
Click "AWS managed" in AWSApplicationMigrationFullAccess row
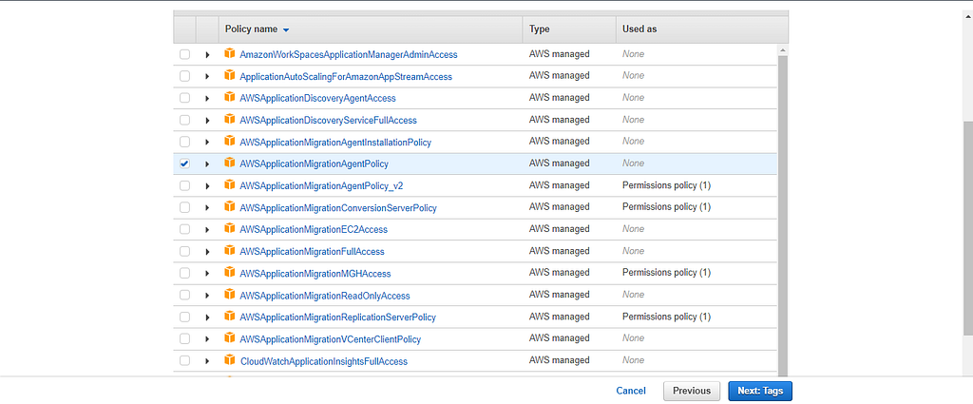tap(559, 251)
